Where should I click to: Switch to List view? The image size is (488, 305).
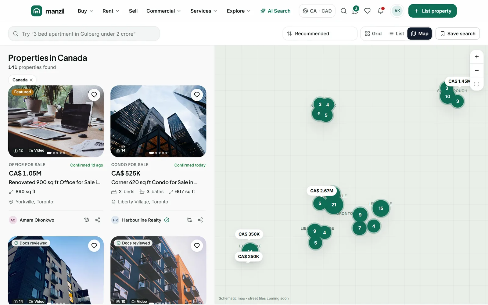[x=396, y=34]
